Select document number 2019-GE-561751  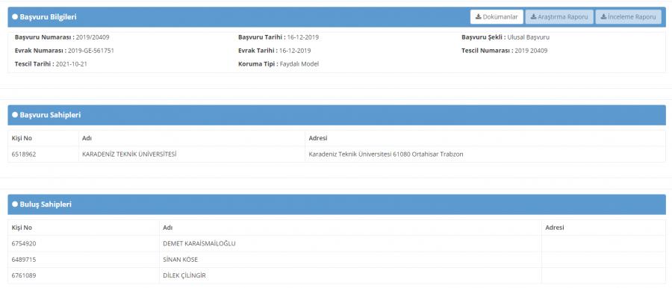[x=91, y=51]
